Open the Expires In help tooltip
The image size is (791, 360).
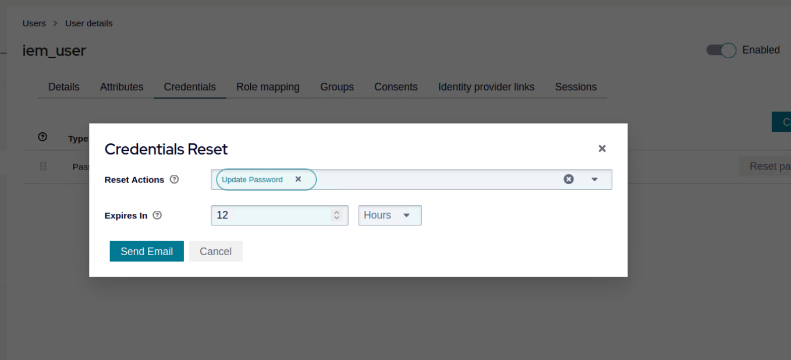point(157,215)
